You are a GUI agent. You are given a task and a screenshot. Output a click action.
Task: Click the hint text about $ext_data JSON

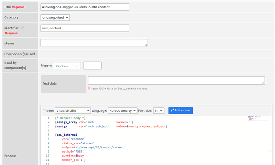click(119, 88)
